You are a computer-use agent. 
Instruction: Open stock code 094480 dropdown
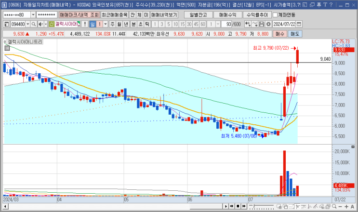(28, 24)
